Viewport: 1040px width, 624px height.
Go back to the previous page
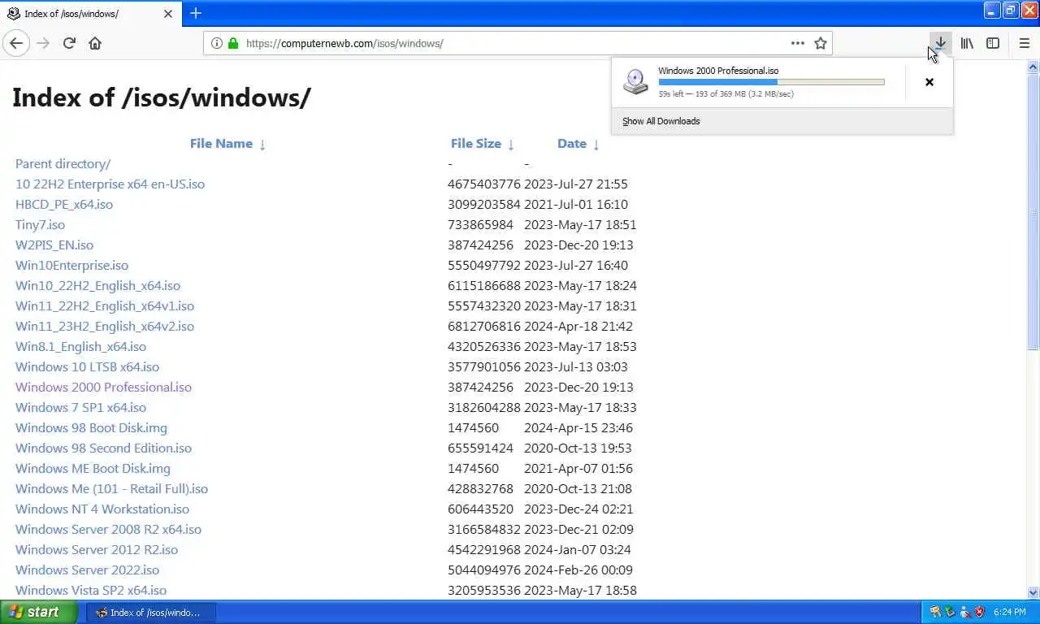coord(16,43)
